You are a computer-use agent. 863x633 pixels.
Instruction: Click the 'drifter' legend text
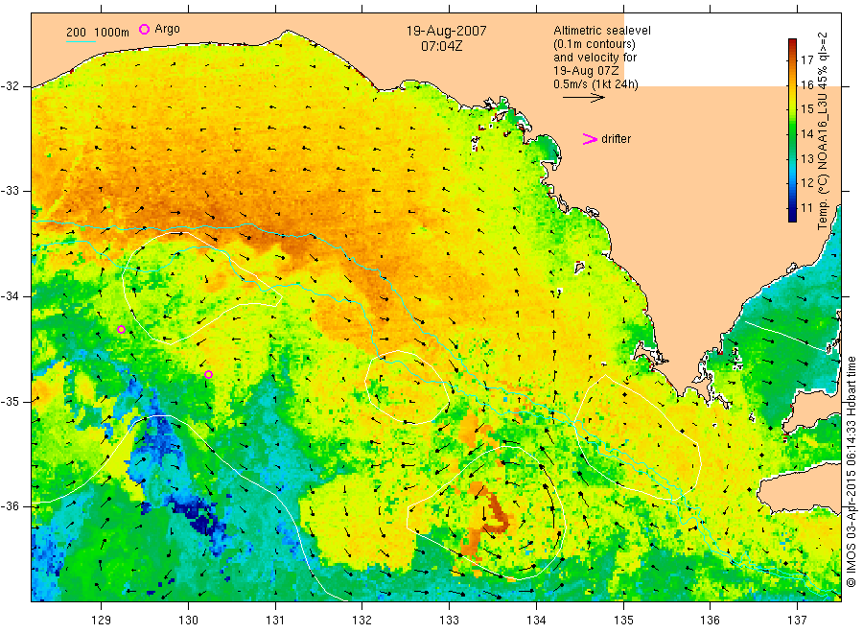pos(616,139)
